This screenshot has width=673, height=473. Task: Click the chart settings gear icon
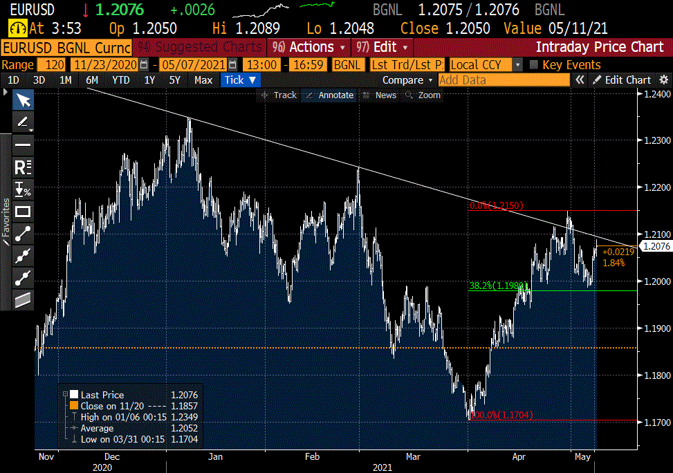click(x=663, y=80)
